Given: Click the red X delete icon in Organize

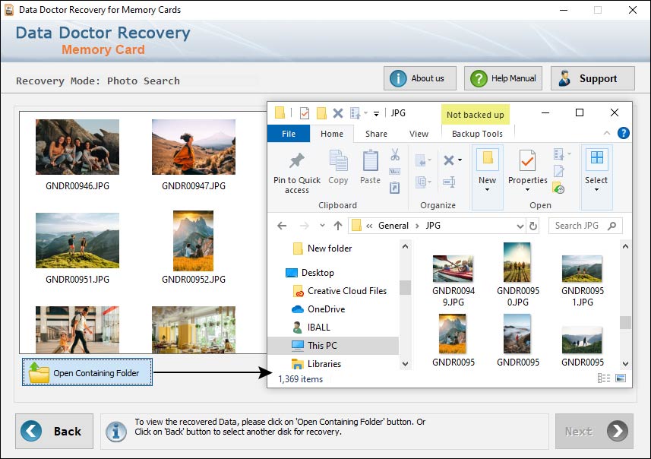Looking at the screenshot, I should pos(449,160).
